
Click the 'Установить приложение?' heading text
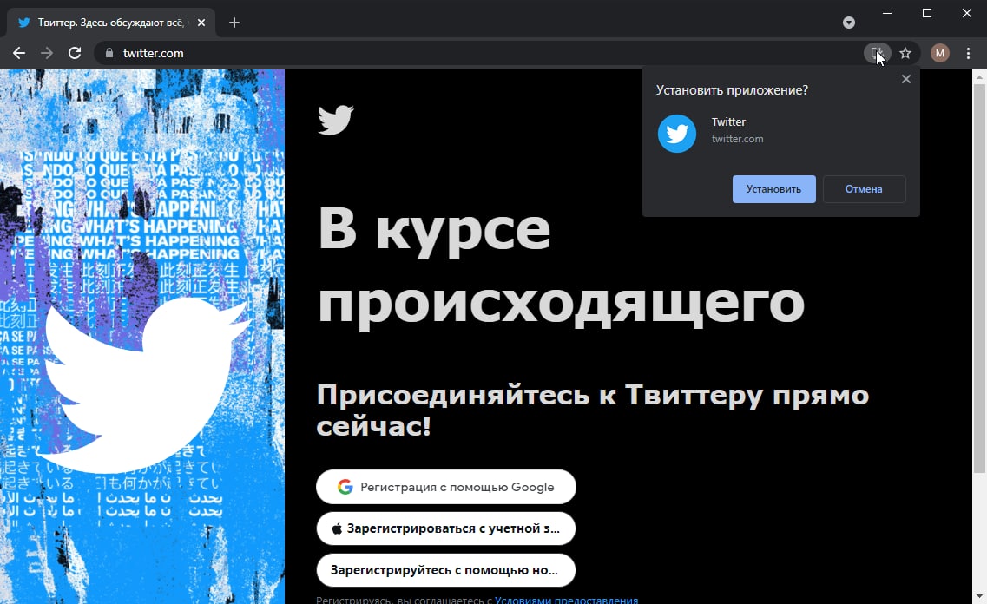732,90
